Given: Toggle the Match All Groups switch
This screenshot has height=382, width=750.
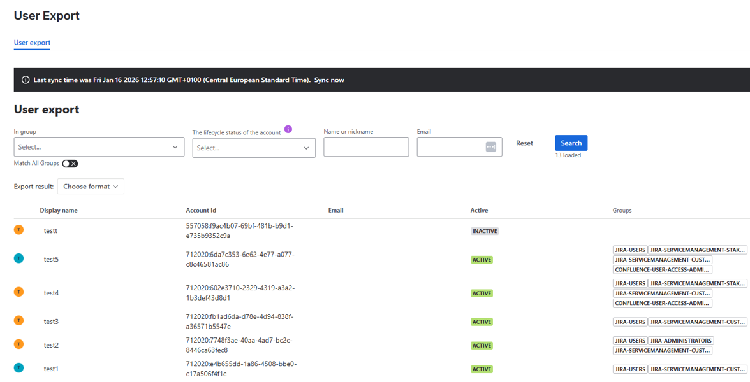Looking at the screenshot, I should tap(70, 164).
